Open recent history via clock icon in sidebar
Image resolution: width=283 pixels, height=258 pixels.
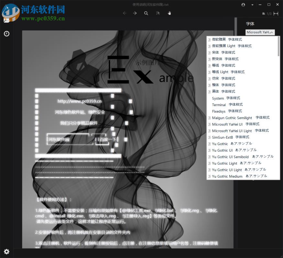[x=6, y=34]
